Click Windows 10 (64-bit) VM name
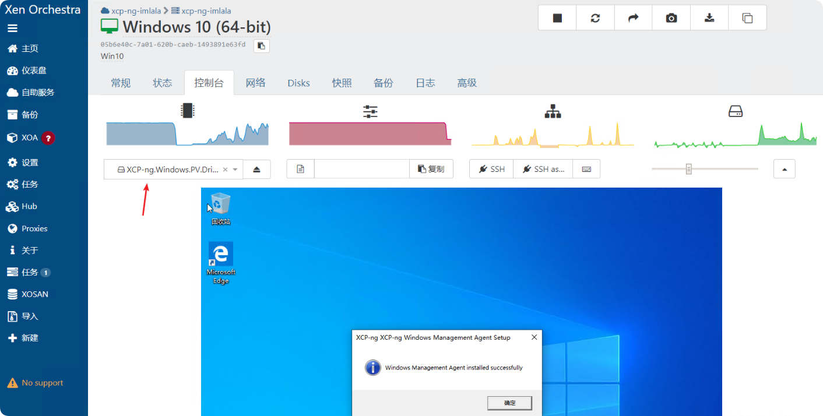The image size is (823, 416). coord(197,27)
